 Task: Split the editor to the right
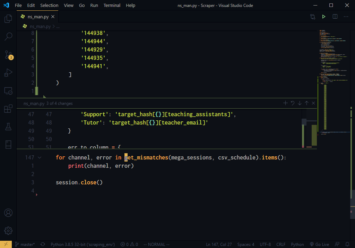(x=335, y=17)
